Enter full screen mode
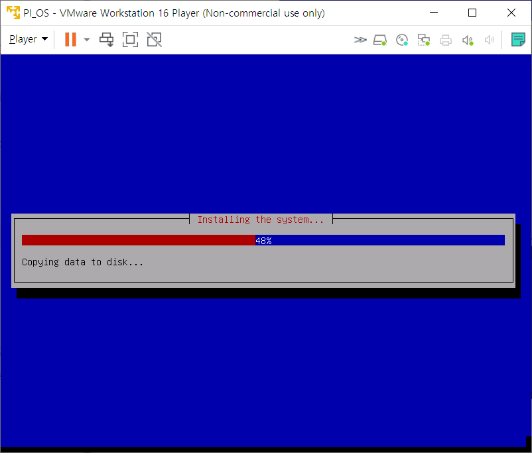The height and width of the screenshot is (453, 532). pyautogui.click(x=130, y=39)
